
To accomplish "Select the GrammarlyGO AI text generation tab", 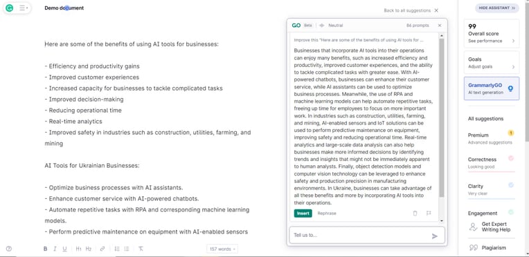I will coord(492,88).
